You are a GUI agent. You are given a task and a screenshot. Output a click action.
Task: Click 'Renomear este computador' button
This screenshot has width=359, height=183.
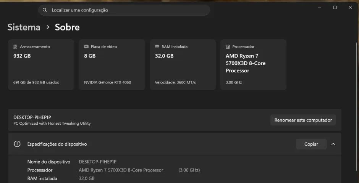pos(303,120)
